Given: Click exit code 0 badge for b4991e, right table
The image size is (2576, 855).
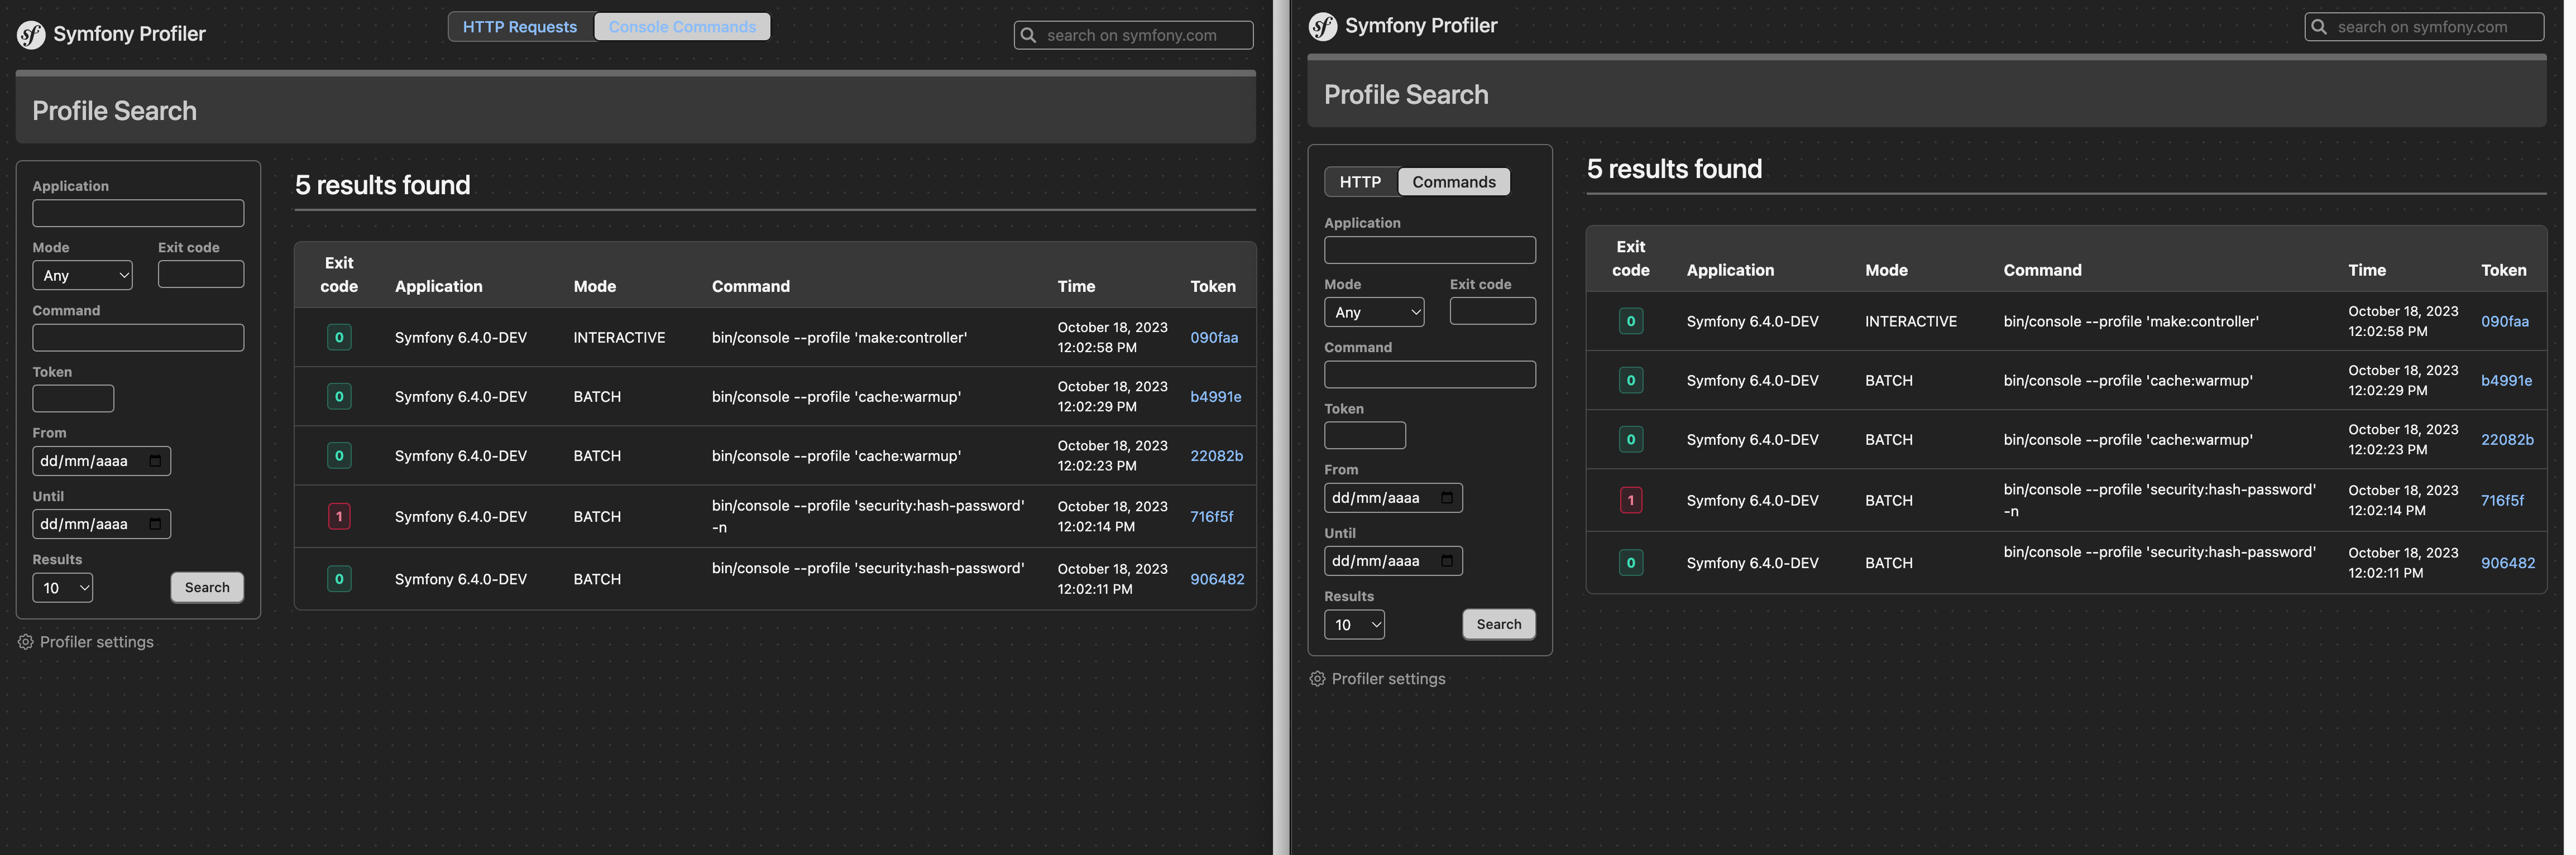Looking at the screenshot, I should 1631,380.
